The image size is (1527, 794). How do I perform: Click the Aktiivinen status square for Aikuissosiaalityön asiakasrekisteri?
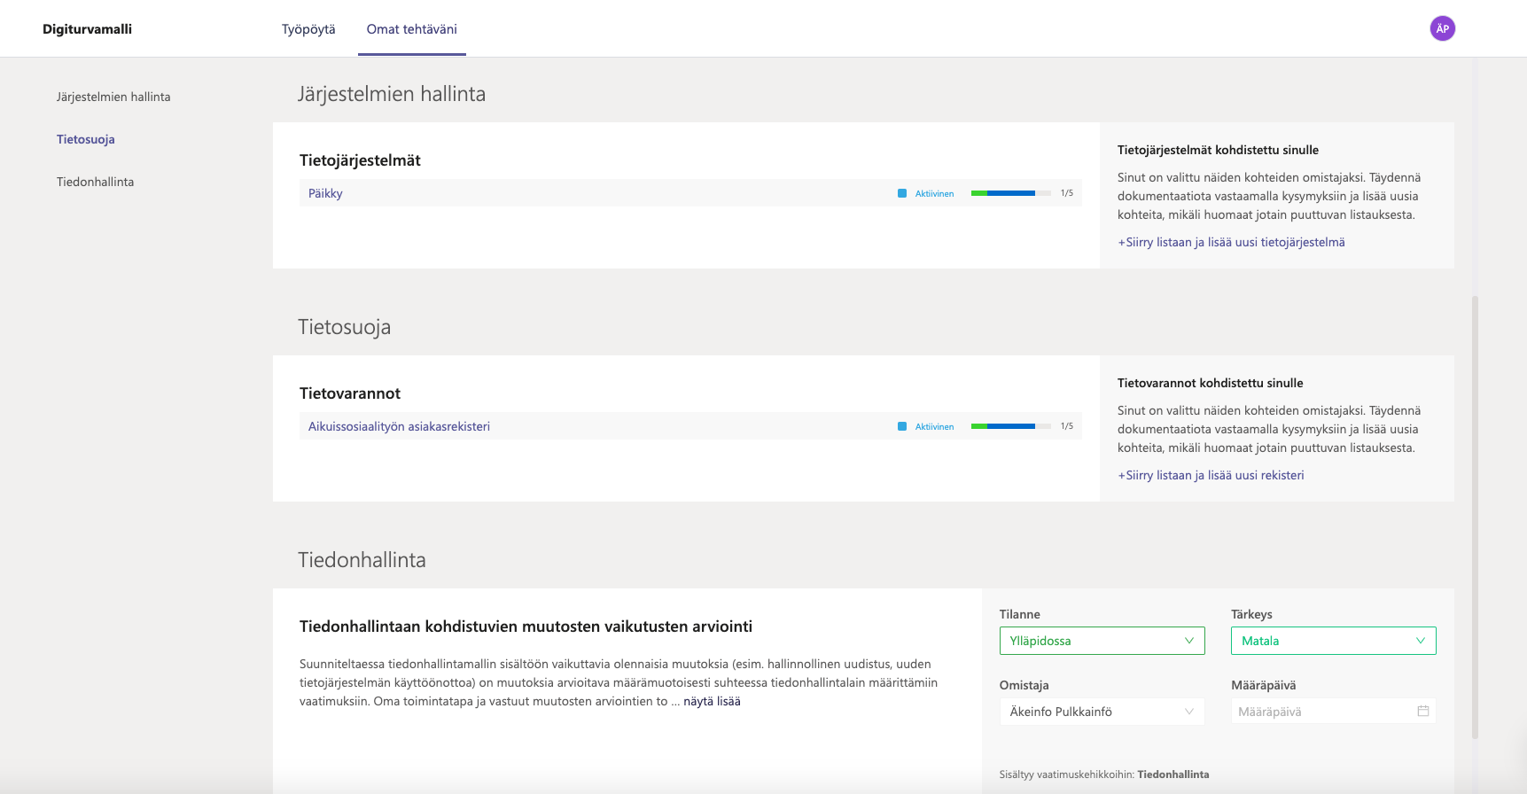[x=902, y=426]
